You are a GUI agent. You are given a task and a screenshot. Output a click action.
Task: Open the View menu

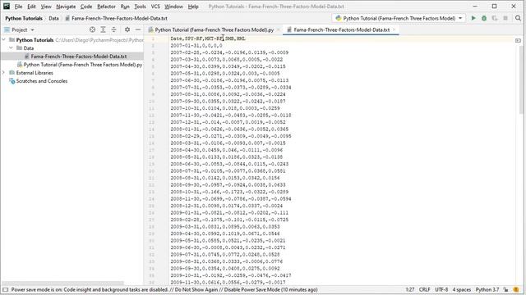click(x=46, y=7)
